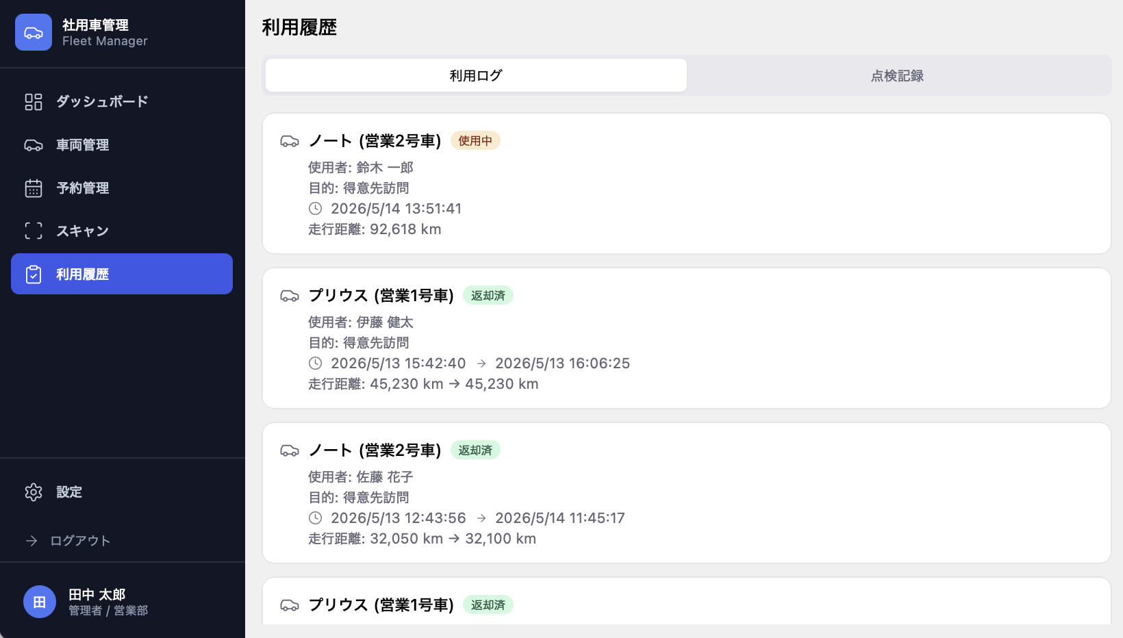Click car icon on 佐藤 花子 ノート card
The width and height of the screenshot is (1123, 638).
pyautogui.click(x=290, y=450)
